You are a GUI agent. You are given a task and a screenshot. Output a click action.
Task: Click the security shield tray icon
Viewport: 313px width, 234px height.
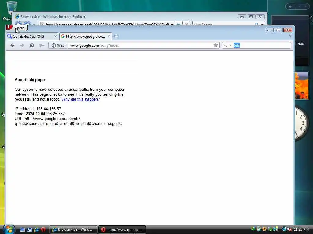click(x=264, y=229)
